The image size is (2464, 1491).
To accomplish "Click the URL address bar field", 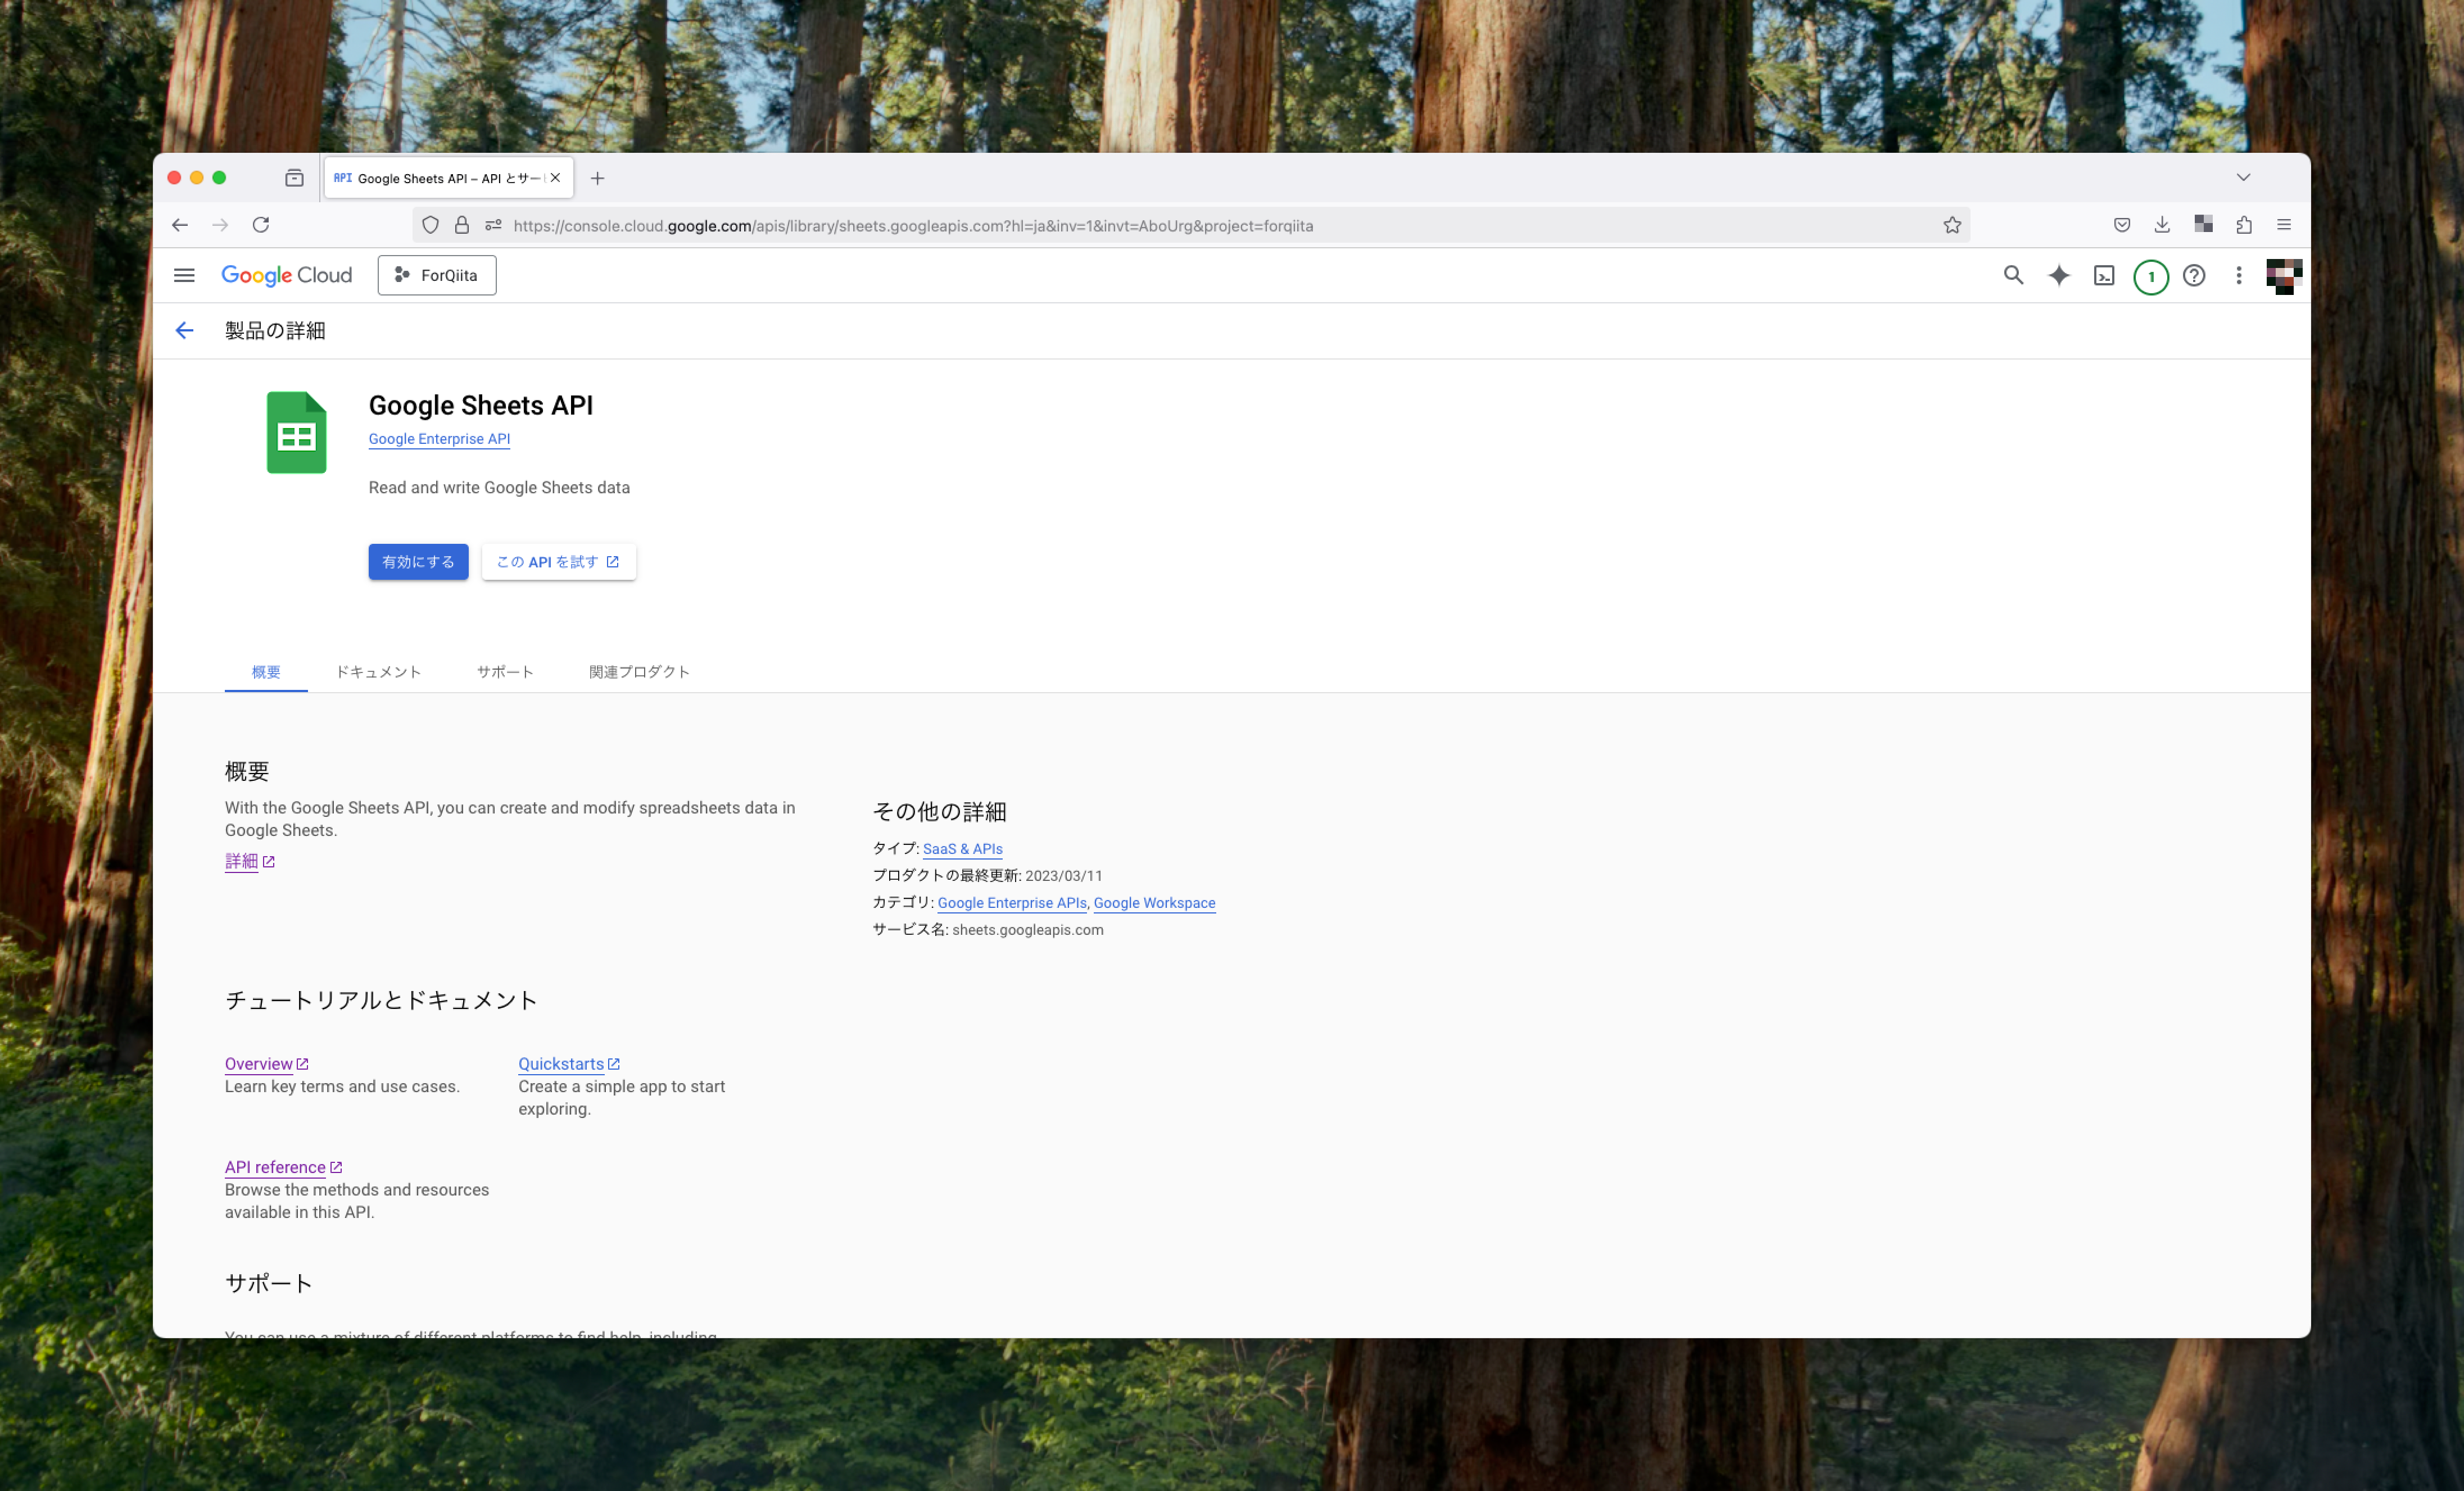I will 1100,226.
